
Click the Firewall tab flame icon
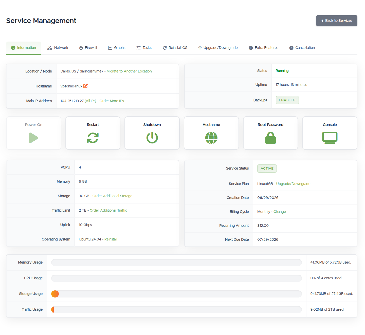(81, 48)
